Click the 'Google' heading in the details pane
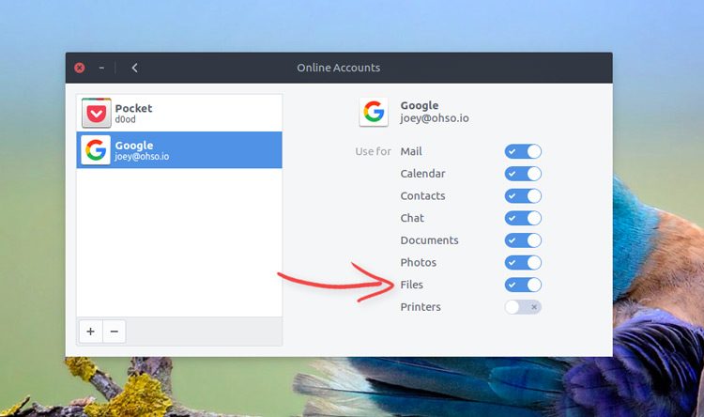704x417 pixels. 420,105
